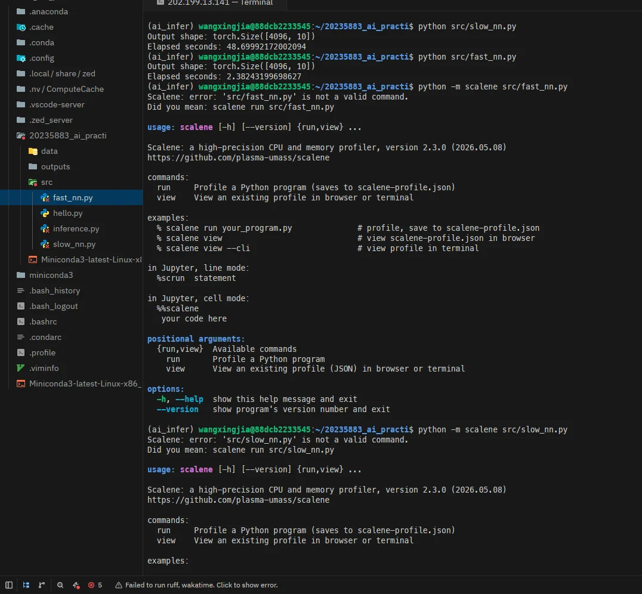The image size is (642, 594).
Task: Open Miniconda3 installer inside 20235883_ai_practi
Action: pos(71,259)
